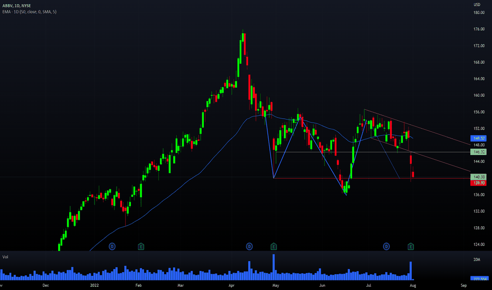Image resolution: width=492 pixels, height=290 pixels.
Task: Click the Vol indicator label
Action: point(5,257)
